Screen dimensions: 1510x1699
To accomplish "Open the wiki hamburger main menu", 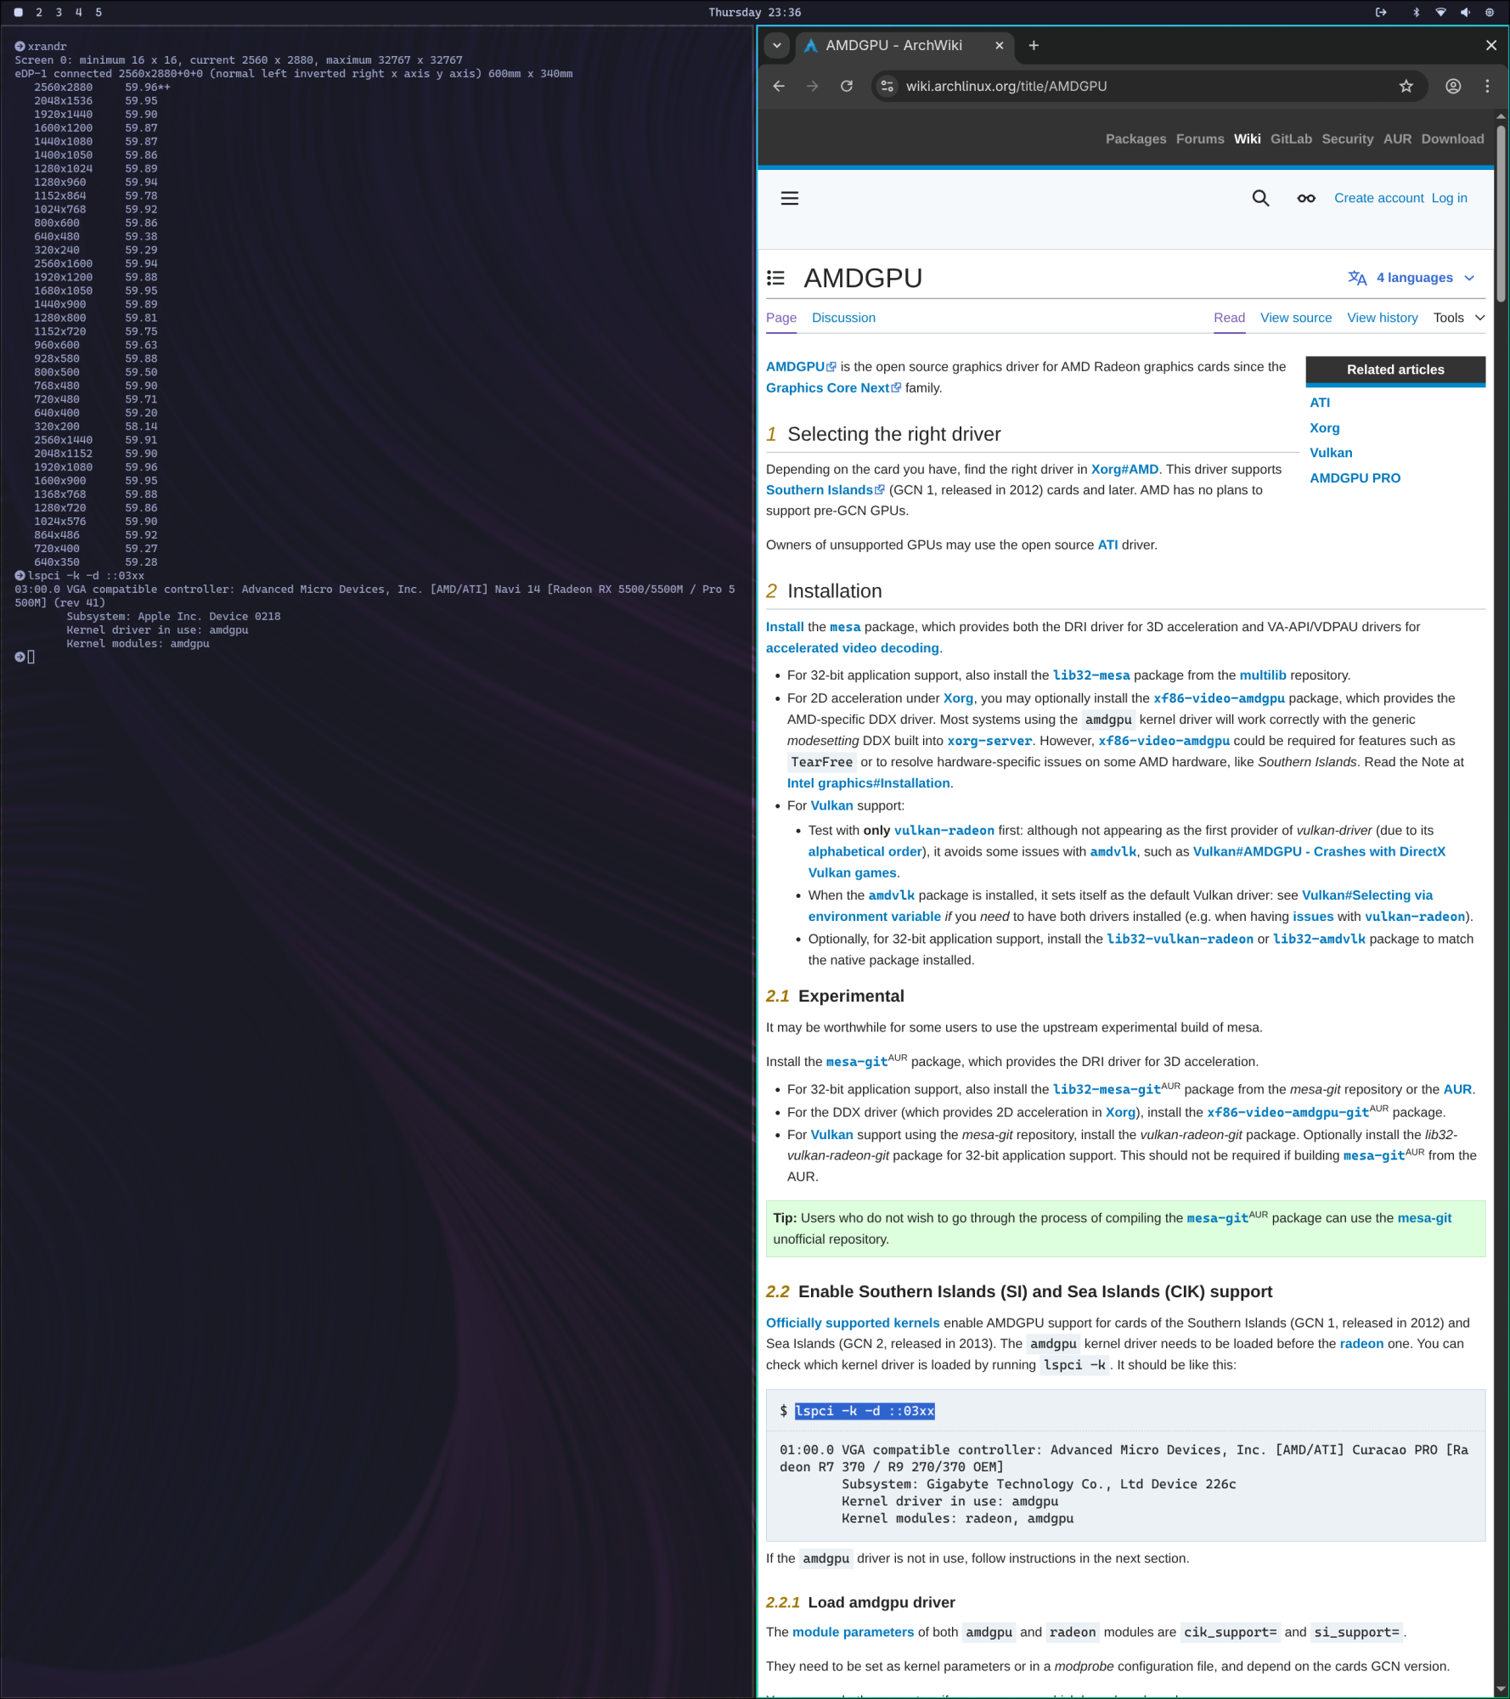I will click(x=790, y=198).
